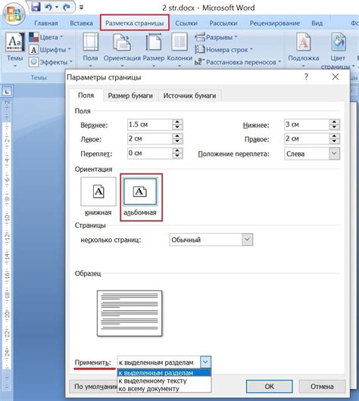
Task: Click the Office button logo
Action: [x=14, y=14]
